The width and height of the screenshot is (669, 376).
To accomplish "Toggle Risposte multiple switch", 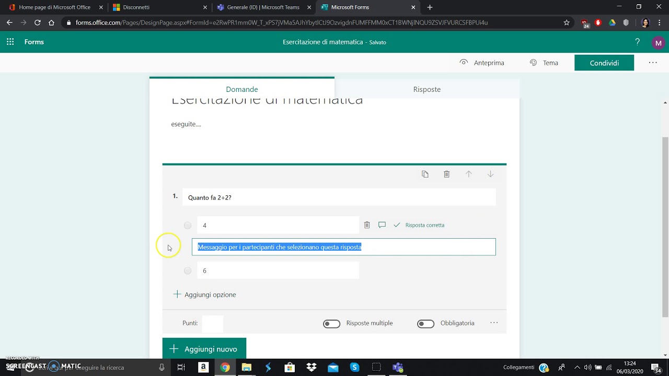I will click(331, 324).
